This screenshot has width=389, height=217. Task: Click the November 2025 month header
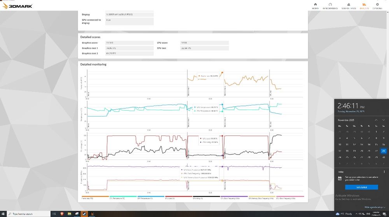point(346,120)
